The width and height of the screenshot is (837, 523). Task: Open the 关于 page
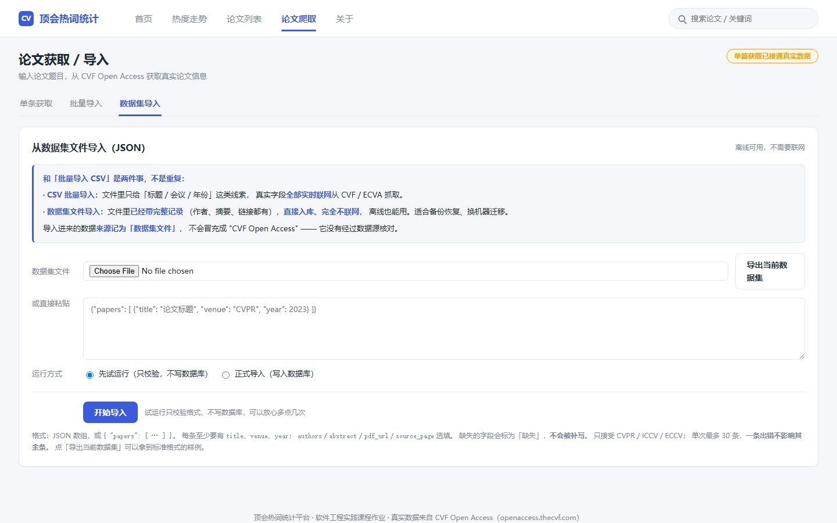(345, 19)
